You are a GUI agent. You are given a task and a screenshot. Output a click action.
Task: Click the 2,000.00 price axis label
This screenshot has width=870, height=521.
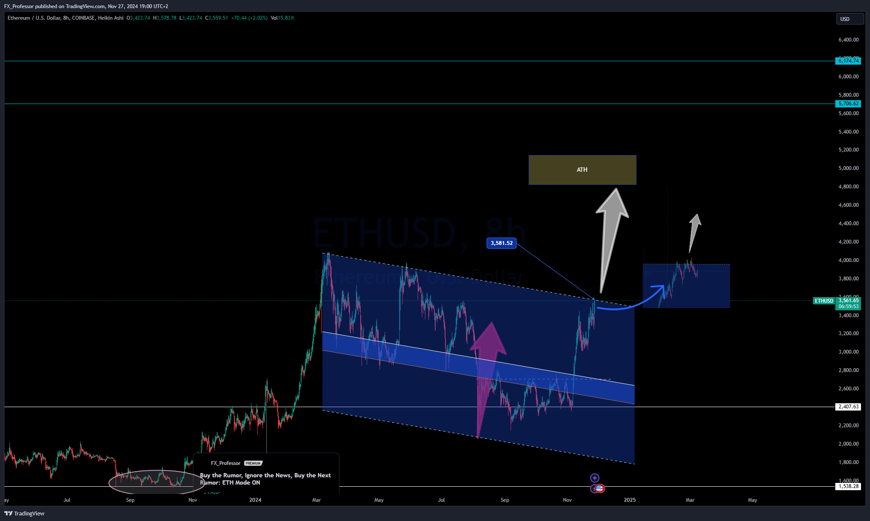pos(848,444)
